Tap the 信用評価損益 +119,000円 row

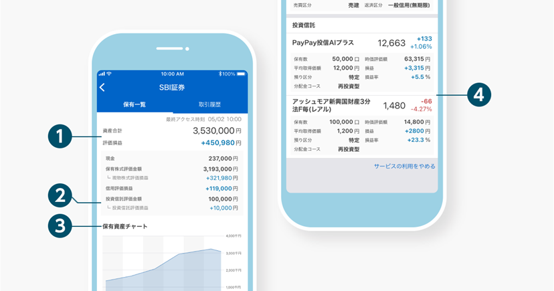point(172,189)
